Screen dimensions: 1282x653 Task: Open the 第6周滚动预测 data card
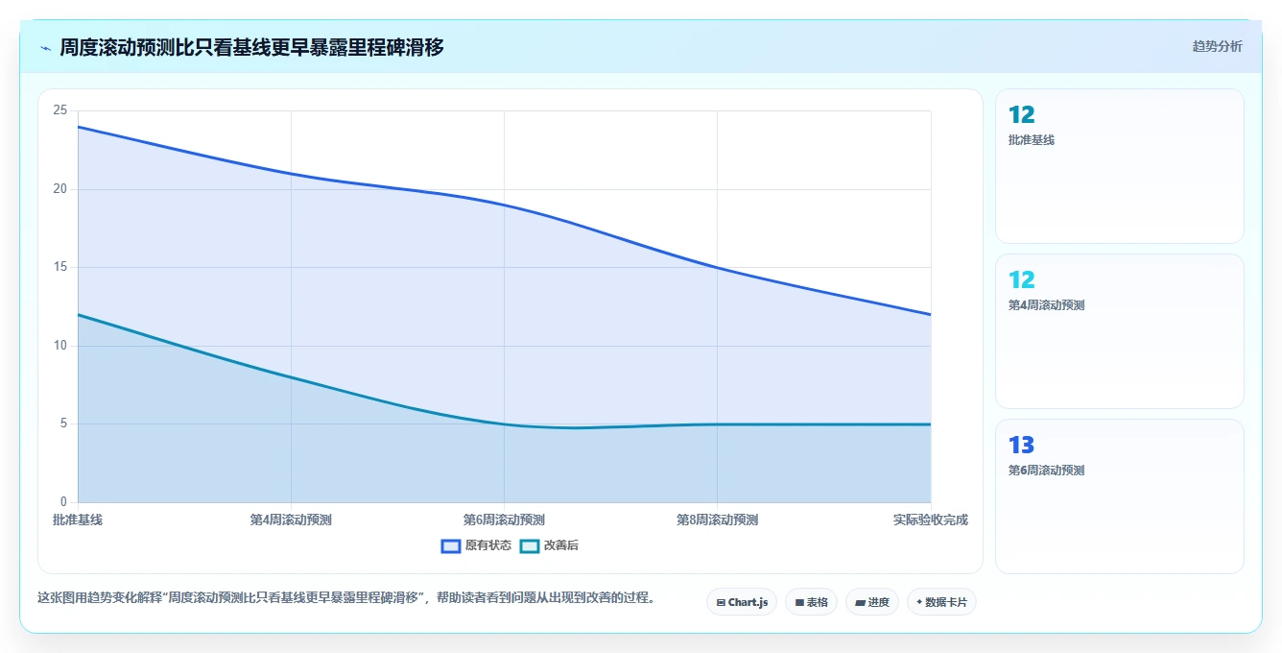point(1119,496)
